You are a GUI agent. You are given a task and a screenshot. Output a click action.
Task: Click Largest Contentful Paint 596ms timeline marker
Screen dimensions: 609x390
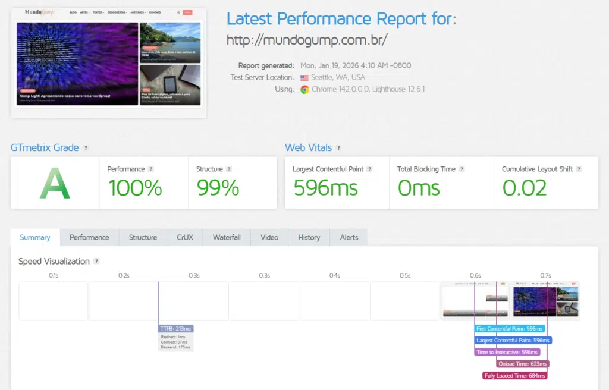click(513, 340)
